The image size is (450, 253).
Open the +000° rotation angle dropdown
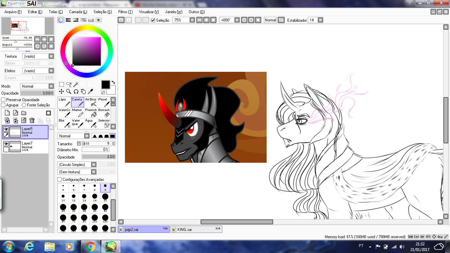pos(237,20)
